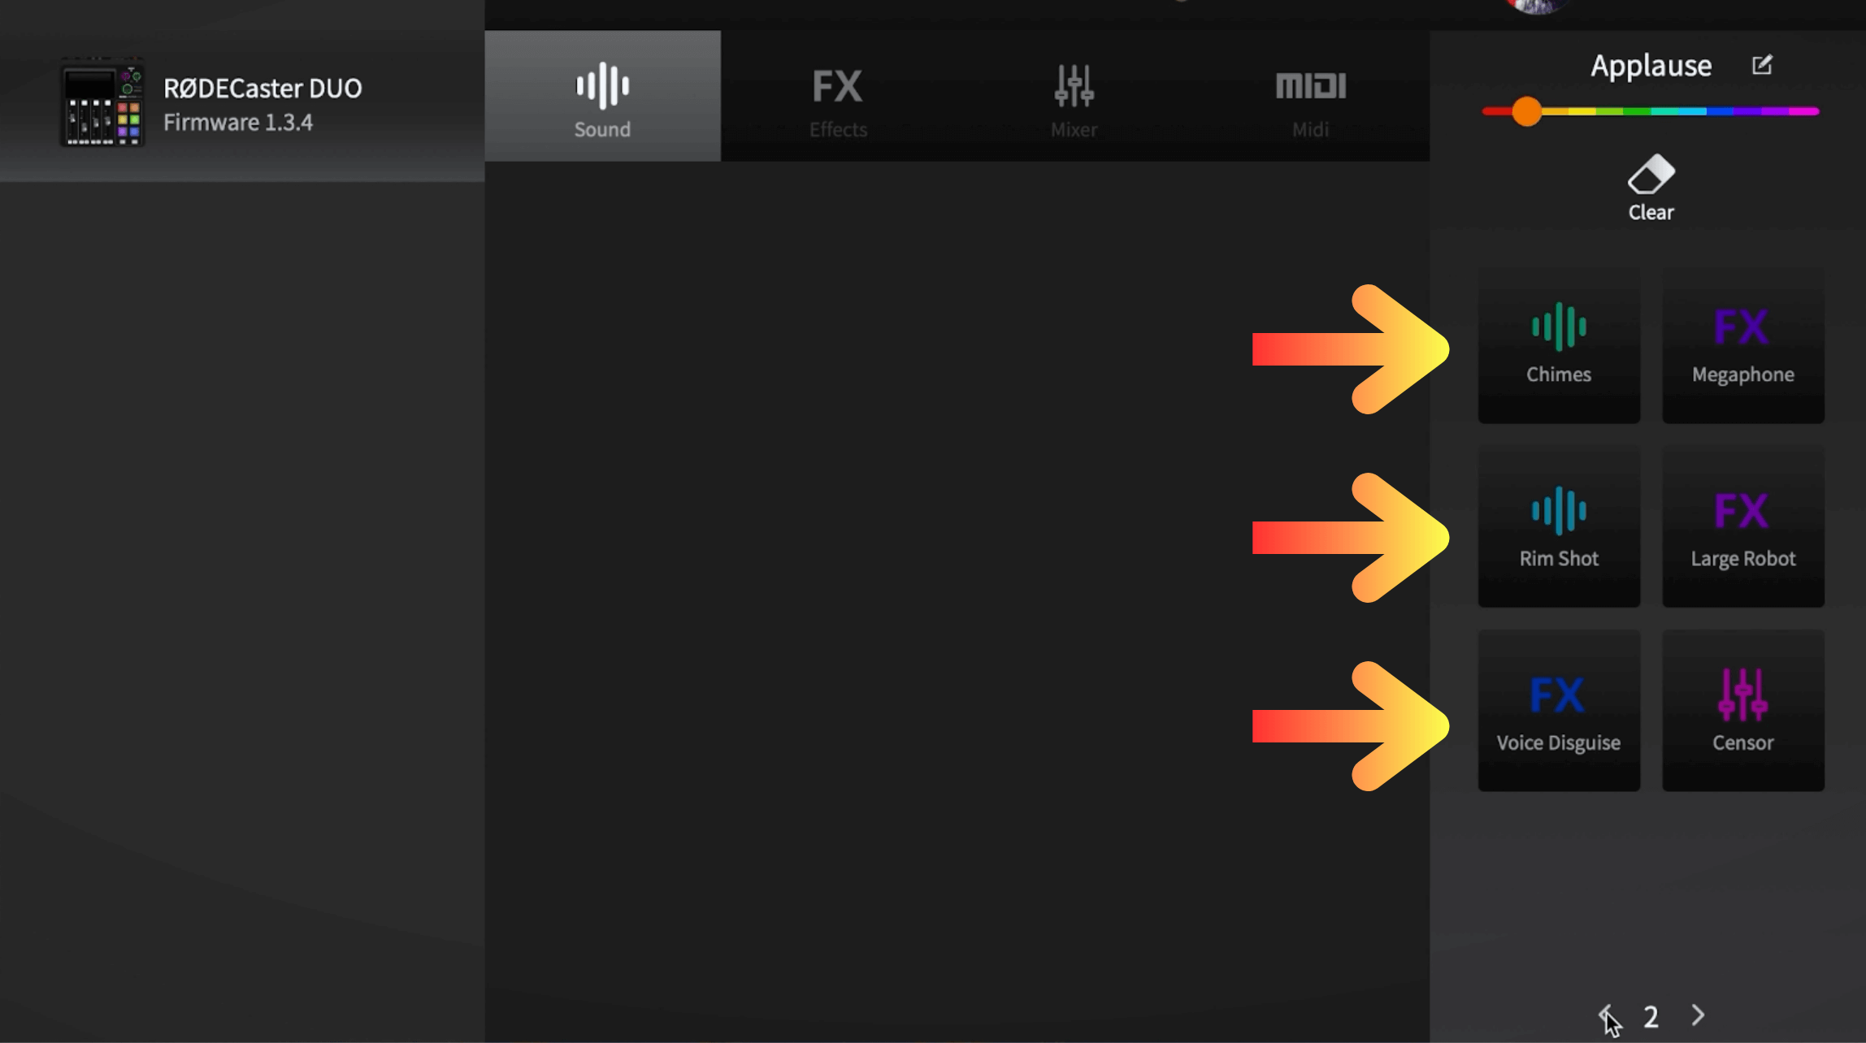The image size is (1866, 1043).
Task: Select the Megaphone FX pad
Action: click(1742, 345)
